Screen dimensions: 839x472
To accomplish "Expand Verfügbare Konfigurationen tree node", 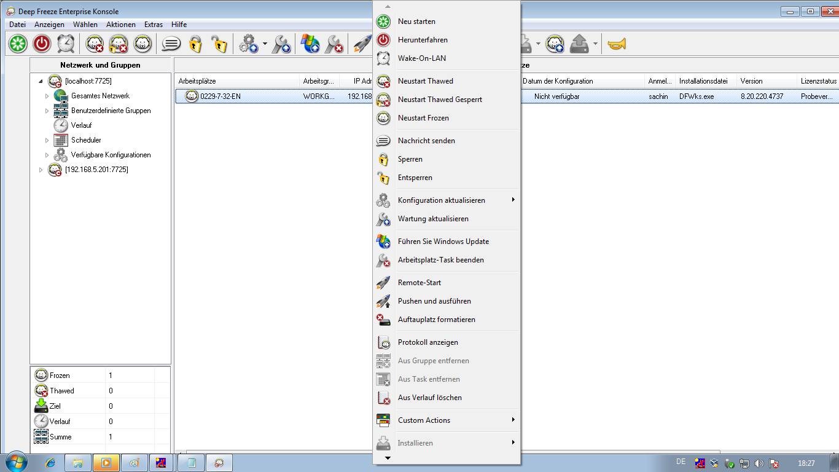I will (47, 155).
